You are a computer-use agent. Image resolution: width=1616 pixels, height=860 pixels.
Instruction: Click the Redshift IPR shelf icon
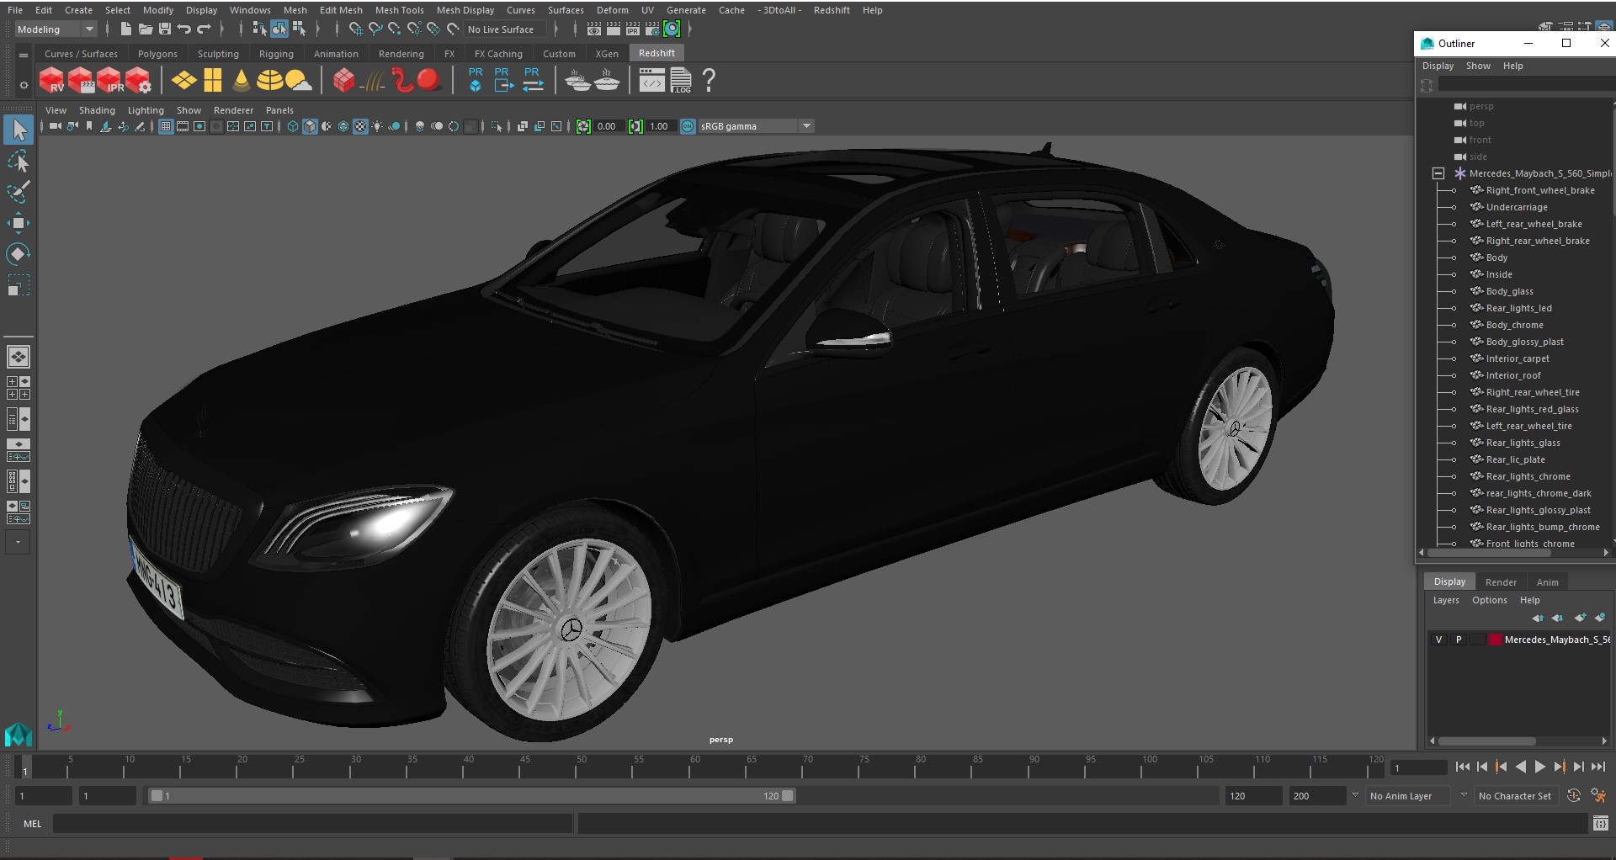coord(109,81)
